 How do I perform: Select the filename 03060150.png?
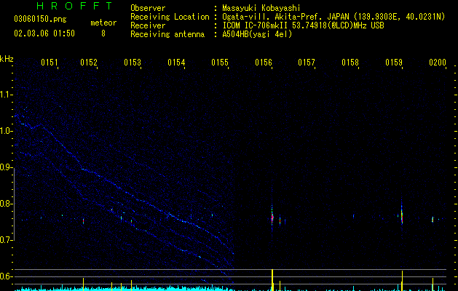click(x=40, y=20)
